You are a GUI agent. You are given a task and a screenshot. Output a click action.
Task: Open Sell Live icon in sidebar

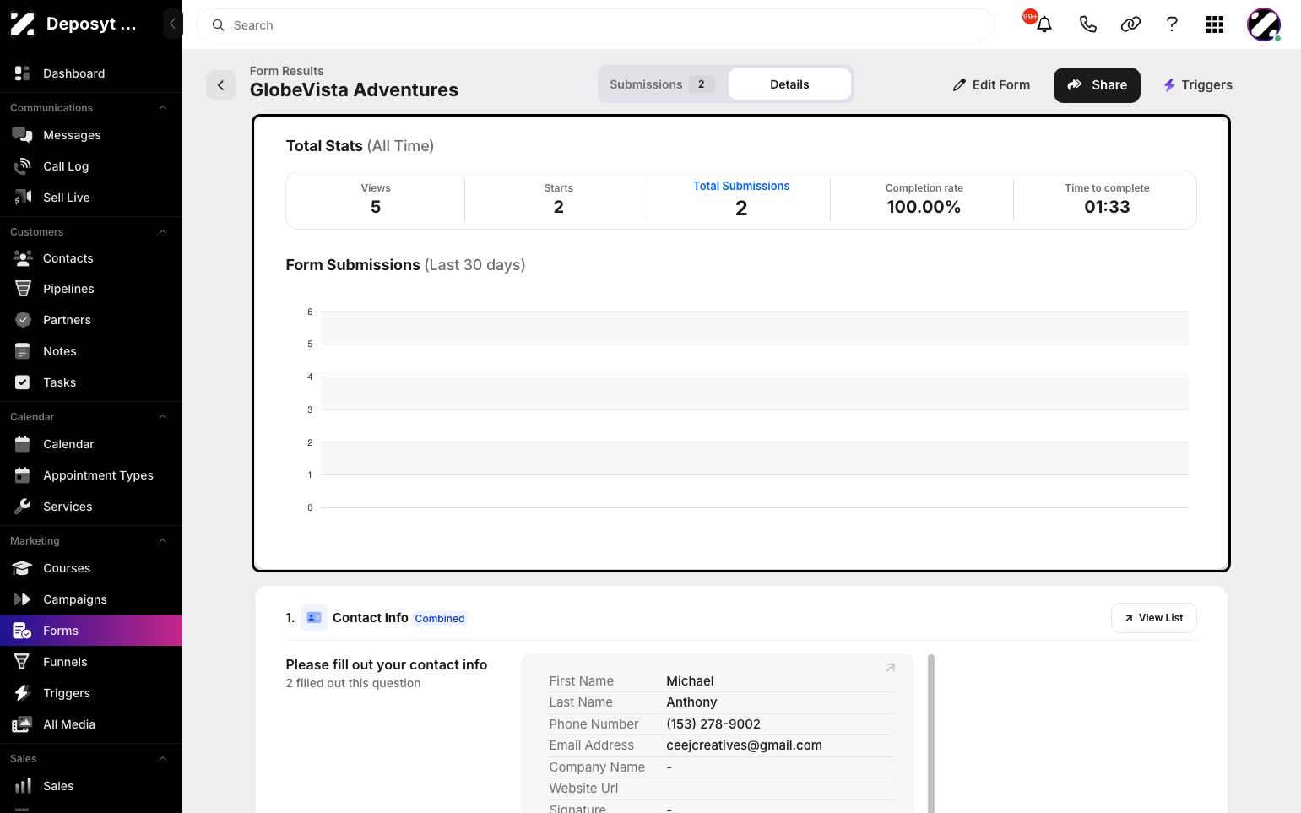coord(23,198)
